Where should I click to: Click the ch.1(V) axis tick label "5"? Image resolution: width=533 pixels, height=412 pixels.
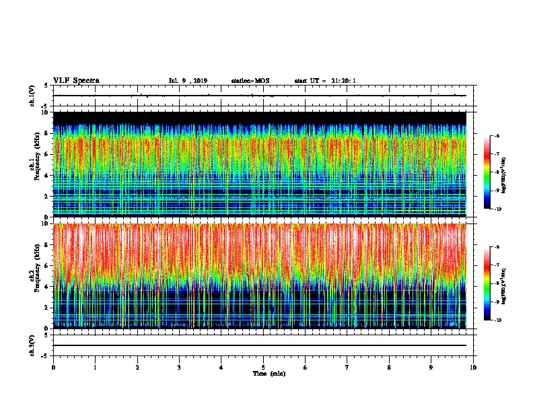point(46,86)
